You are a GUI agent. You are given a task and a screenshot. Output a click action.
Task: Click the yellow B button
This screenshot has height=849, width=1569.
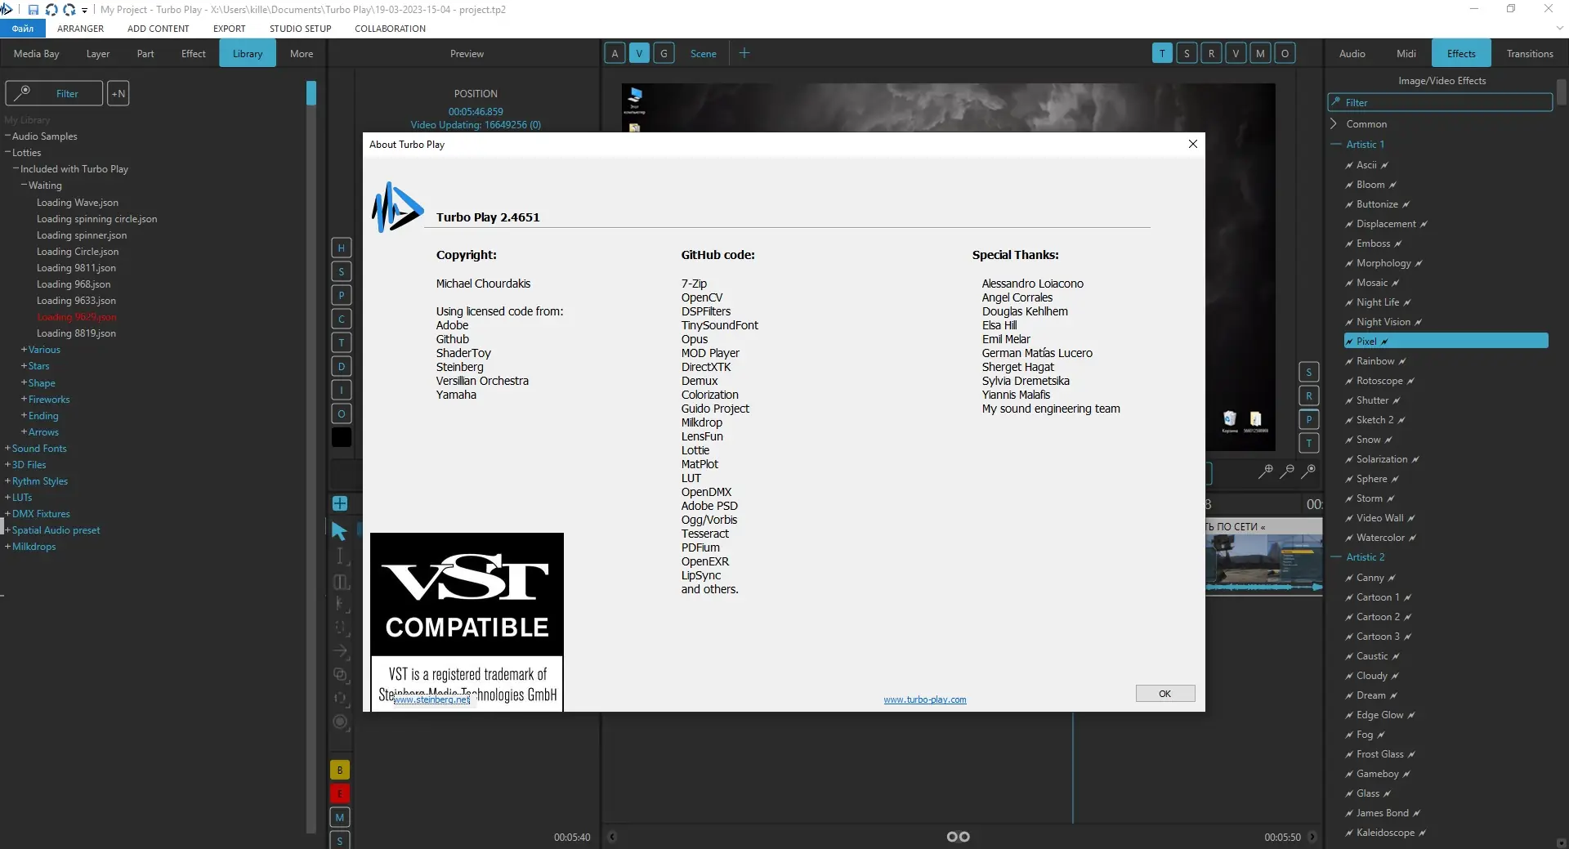tap(340, 770)
